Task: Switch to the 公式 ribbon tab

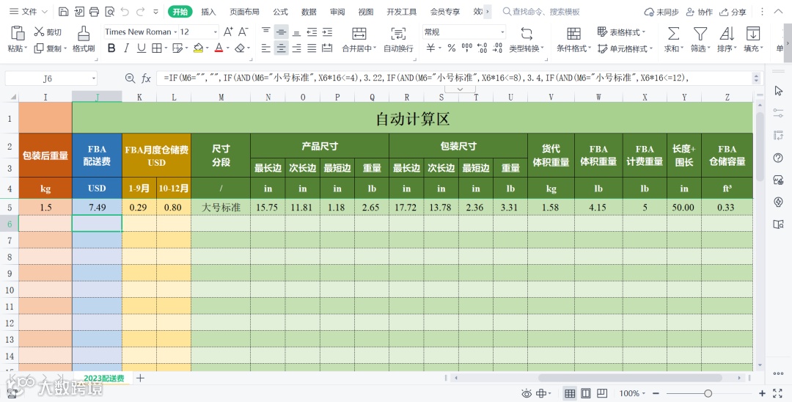Action: pos(280,12)
